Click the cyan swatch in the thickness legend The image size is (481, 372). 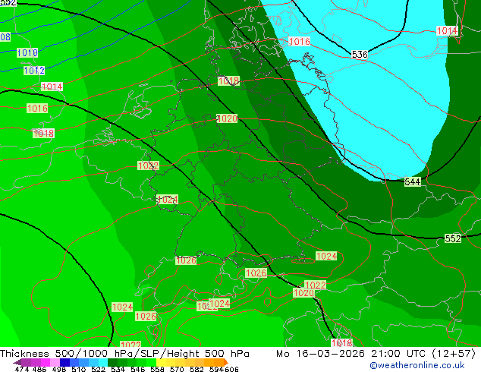103,362
